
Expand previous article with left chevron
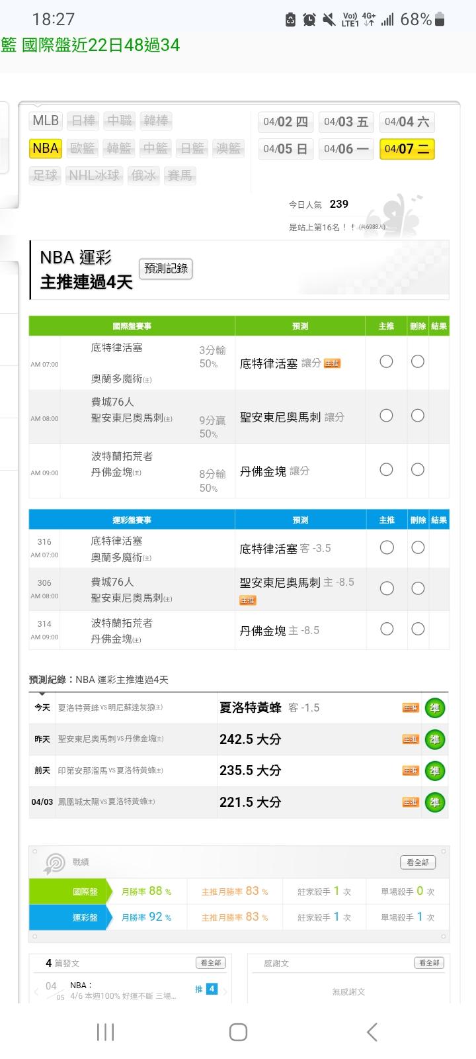[x=36, y=991]
